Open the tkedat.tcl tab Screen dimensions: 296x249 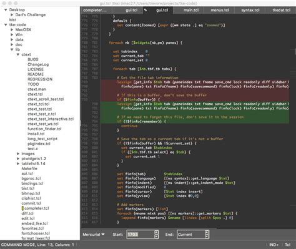[281, 10]
